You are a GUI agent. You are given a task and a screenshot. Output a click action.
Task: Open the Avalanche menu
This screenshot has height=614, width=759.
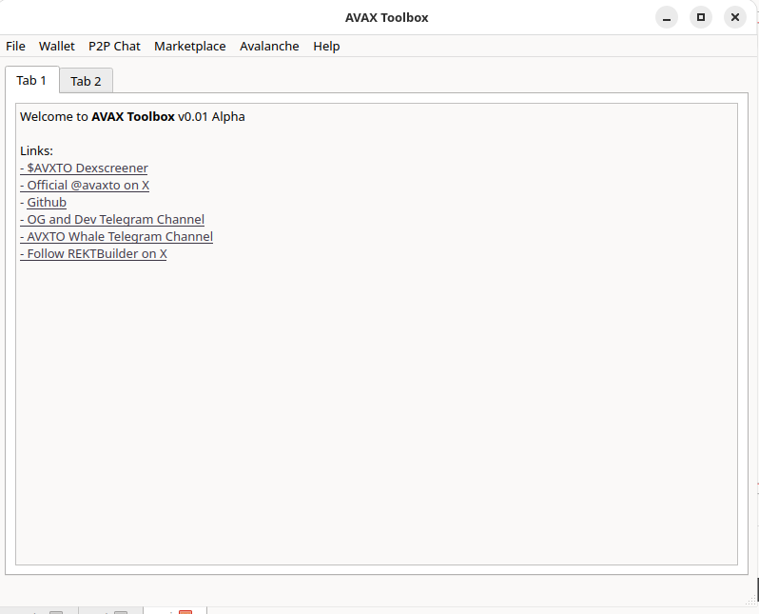269,46
